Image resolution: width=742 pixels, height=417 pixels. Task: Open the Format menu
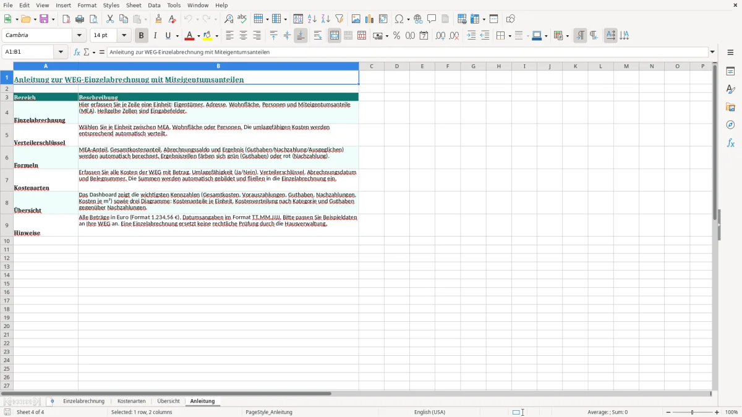[87, 5]
